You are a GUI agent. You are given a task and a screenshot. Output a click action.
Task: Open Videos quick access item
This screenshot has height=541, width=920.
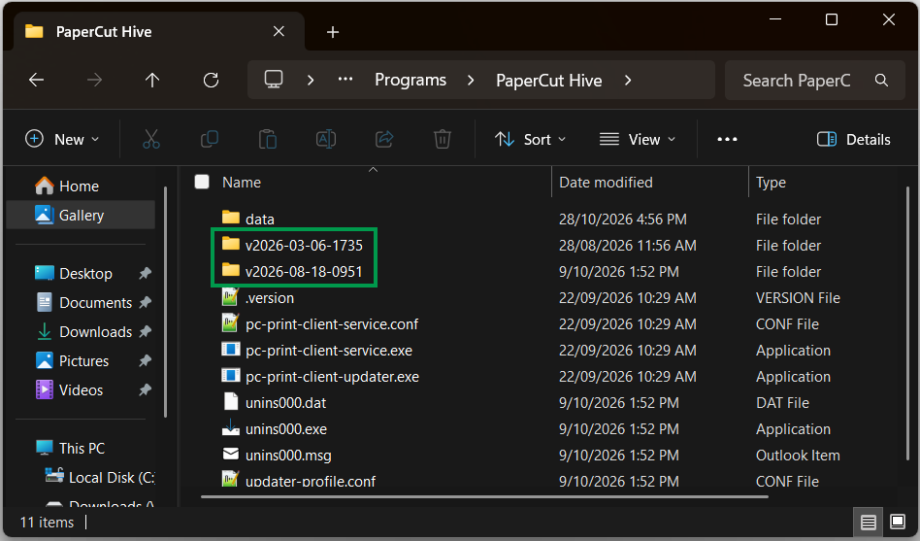(x=80, y=390)
